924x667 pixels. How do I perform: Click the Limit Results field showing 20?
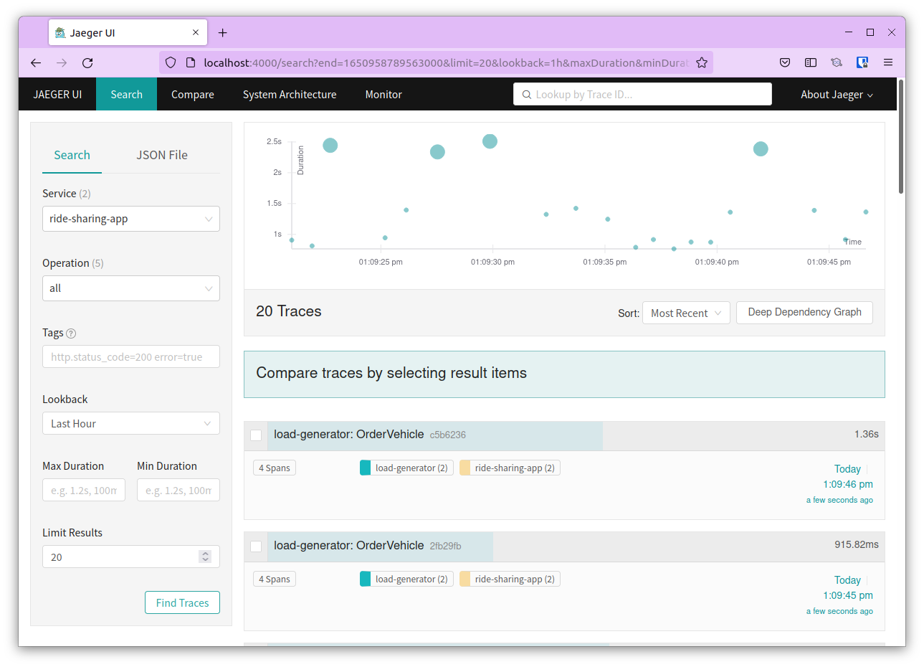pos(131,557)
